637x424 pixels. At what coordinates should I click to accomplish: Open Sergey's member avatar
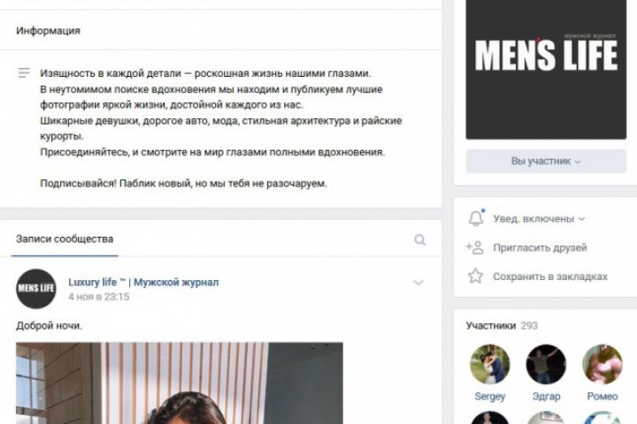489,364
